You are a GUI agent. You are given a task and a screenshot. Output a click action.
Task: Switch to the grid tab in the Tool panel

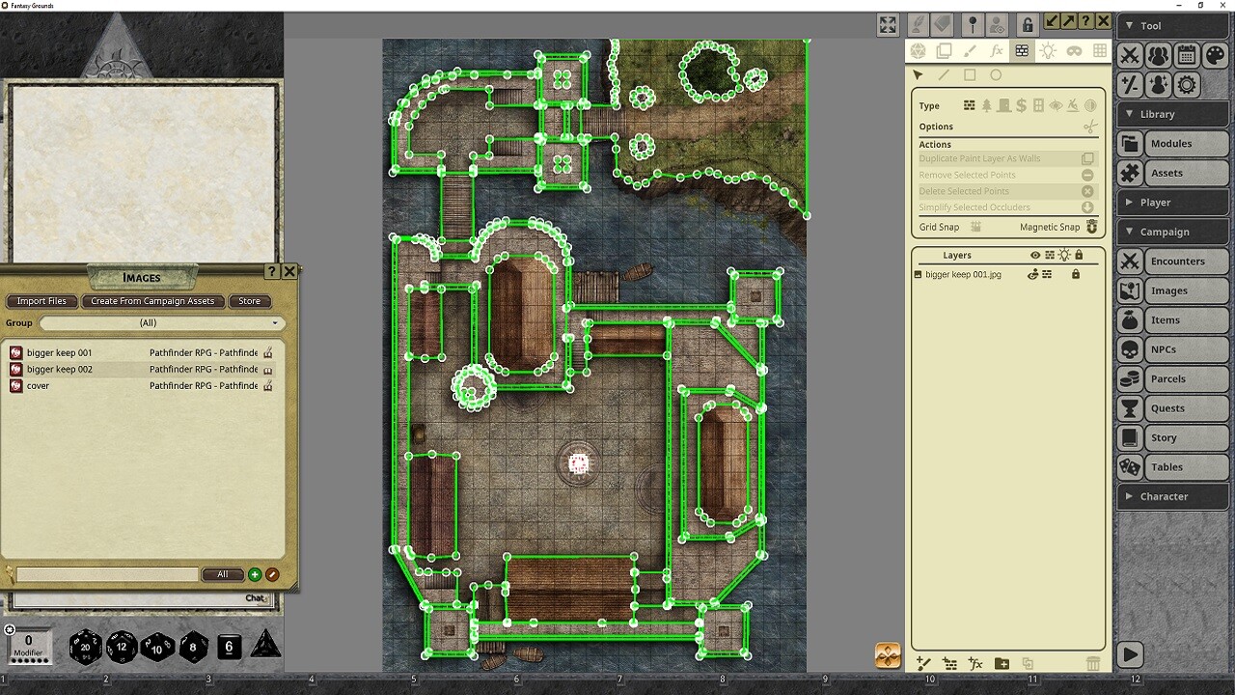click(1100, 51)
